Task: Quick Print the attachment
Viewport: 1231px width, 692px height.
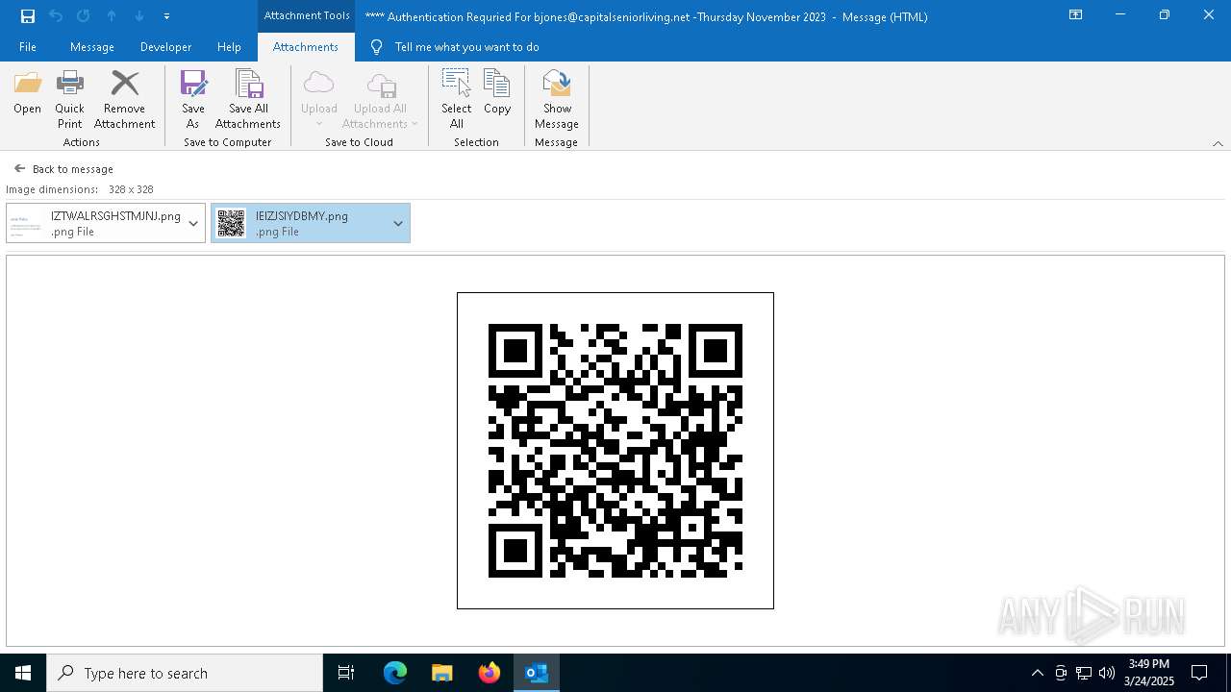Action: (69, 100)
